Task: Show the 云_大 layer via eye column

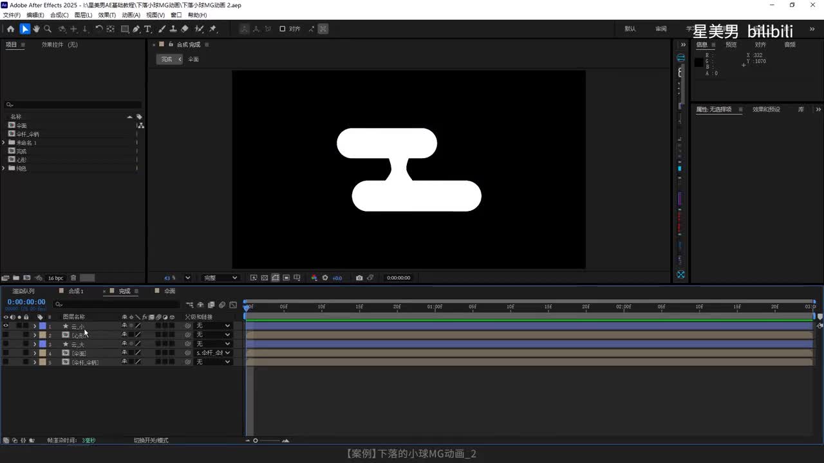Action: pyautogui.click(x=6, y=344)
